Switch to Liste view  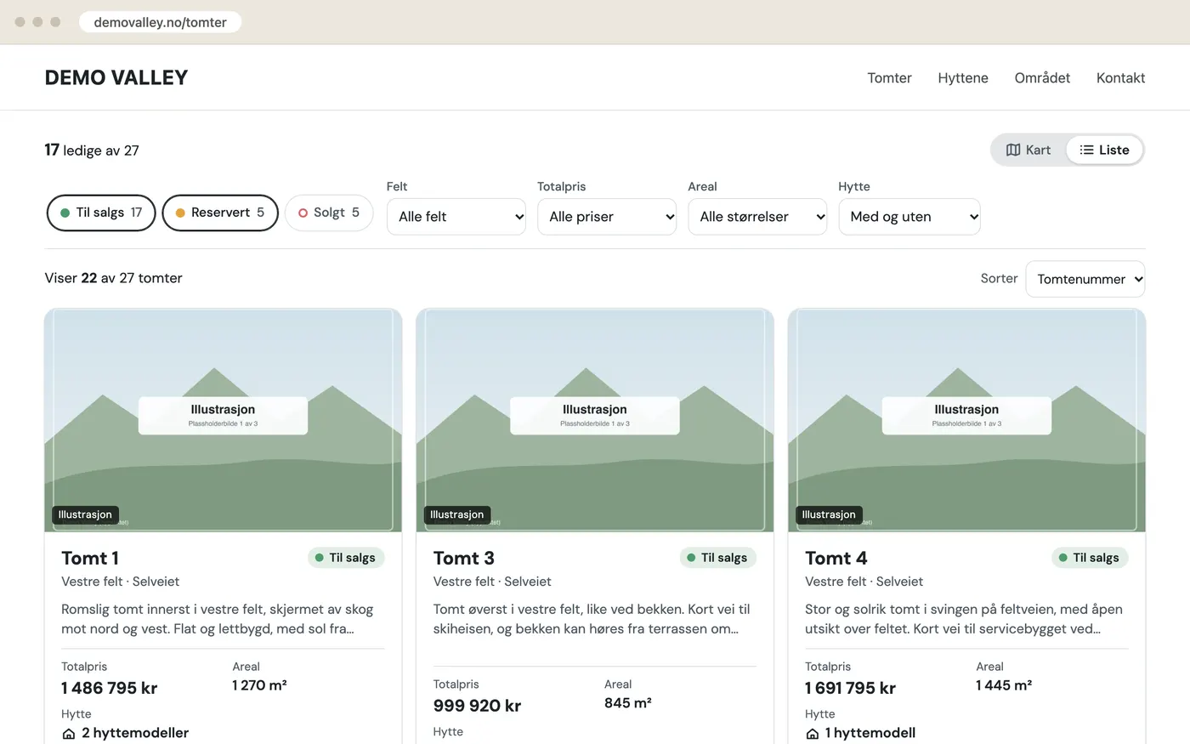(1104, 150)
